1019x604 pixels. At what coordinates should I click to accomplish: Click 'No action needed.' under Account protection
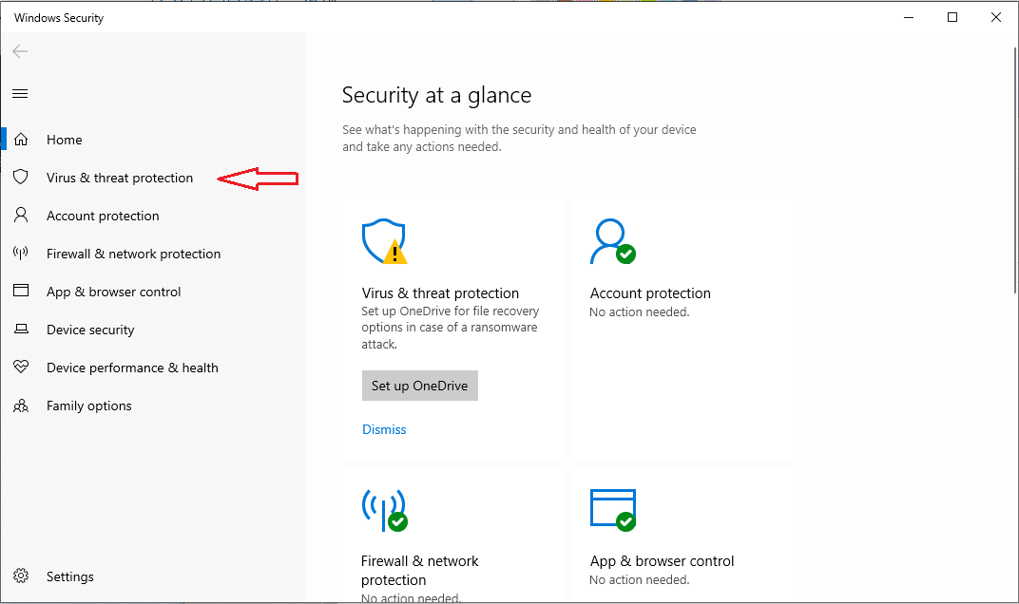[x=640, y=312]
